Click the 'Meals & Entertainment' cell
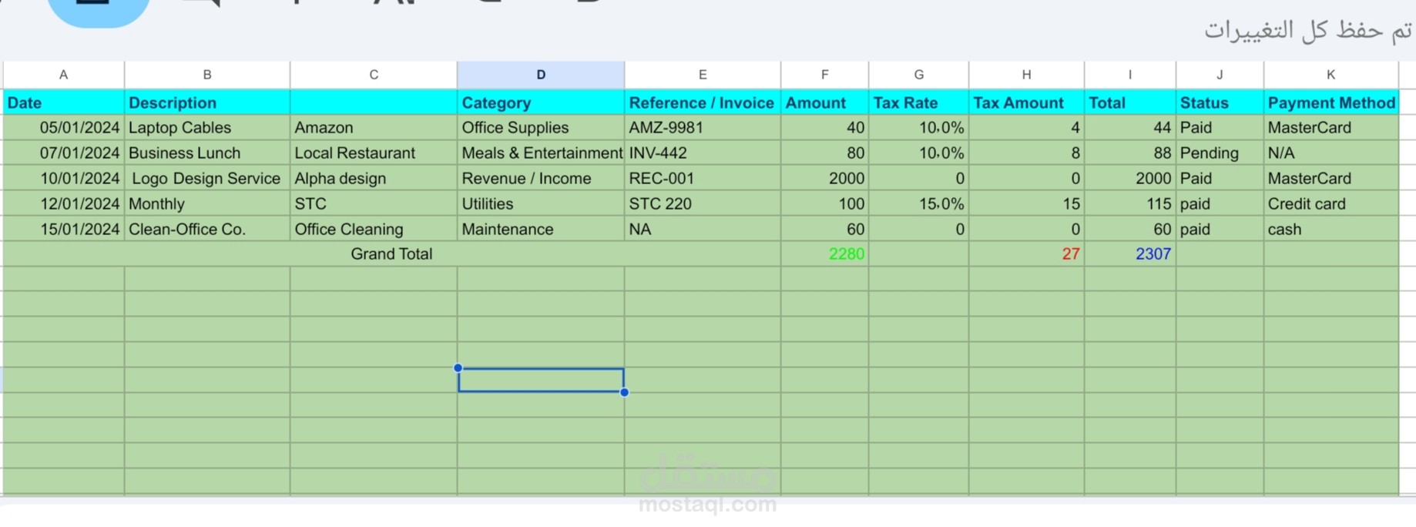Screen dimensions: 1416x527 pyautogui.click(x=541, y=153)
